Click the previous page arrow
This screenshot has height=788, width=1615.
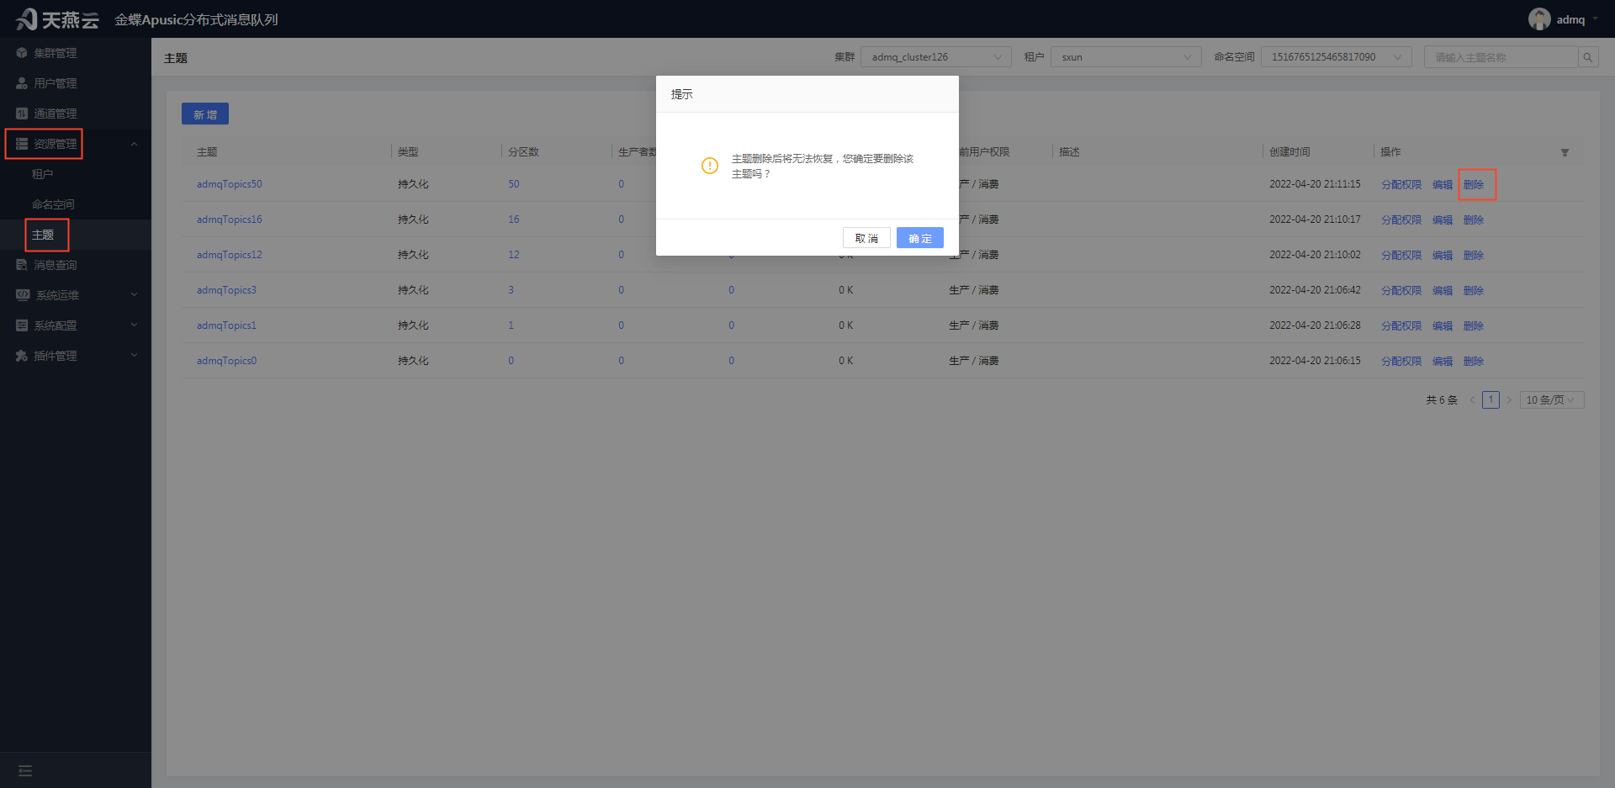(x=1472, y=400)
